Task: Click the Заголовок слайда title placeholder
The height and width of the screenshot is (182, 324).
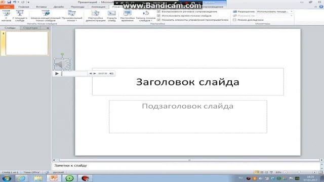Action: [x=188, y=82]
